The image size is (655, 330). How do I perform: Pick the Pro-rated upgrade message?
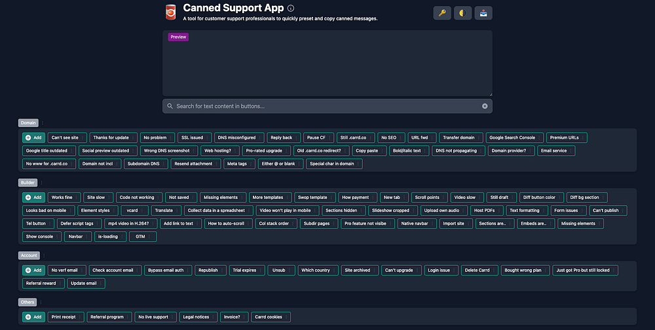(x=267, y=151)
